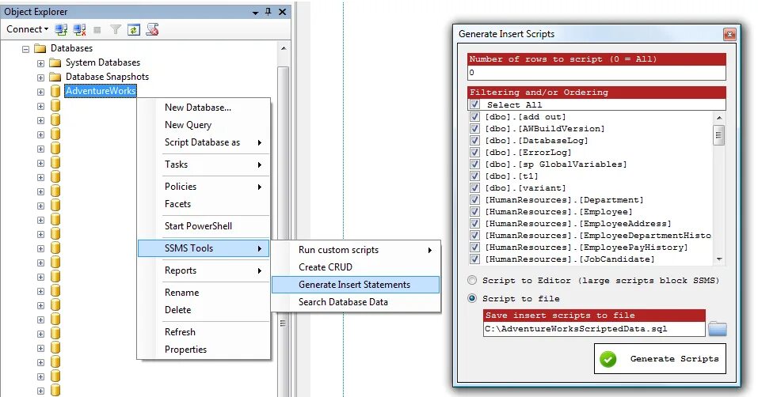The width and height of the screenshot is (758, 397).
Task: Uncheck the [dbo].[add out] table checkbox
Action: coord(474,117)
